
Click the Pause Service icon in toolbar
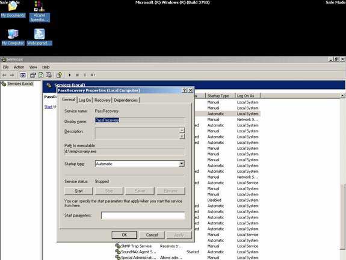click(x=85, y=75)
